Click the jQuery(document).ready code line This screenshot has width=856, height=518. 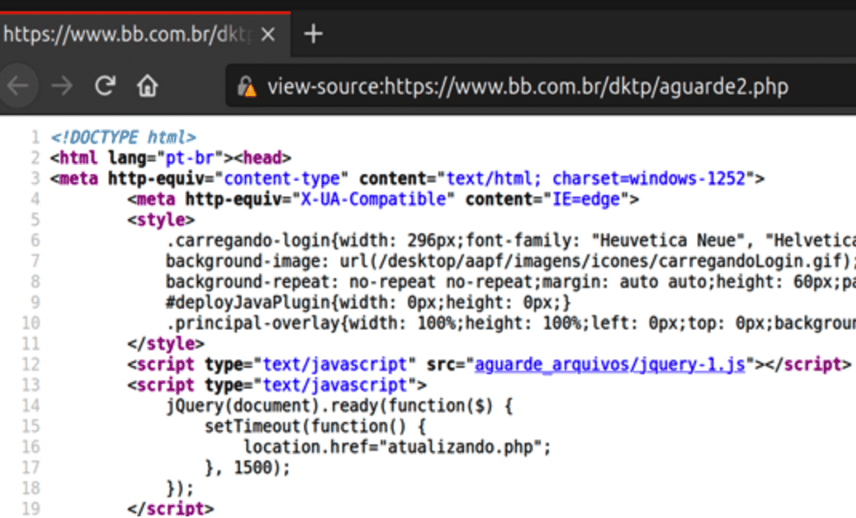339,405
